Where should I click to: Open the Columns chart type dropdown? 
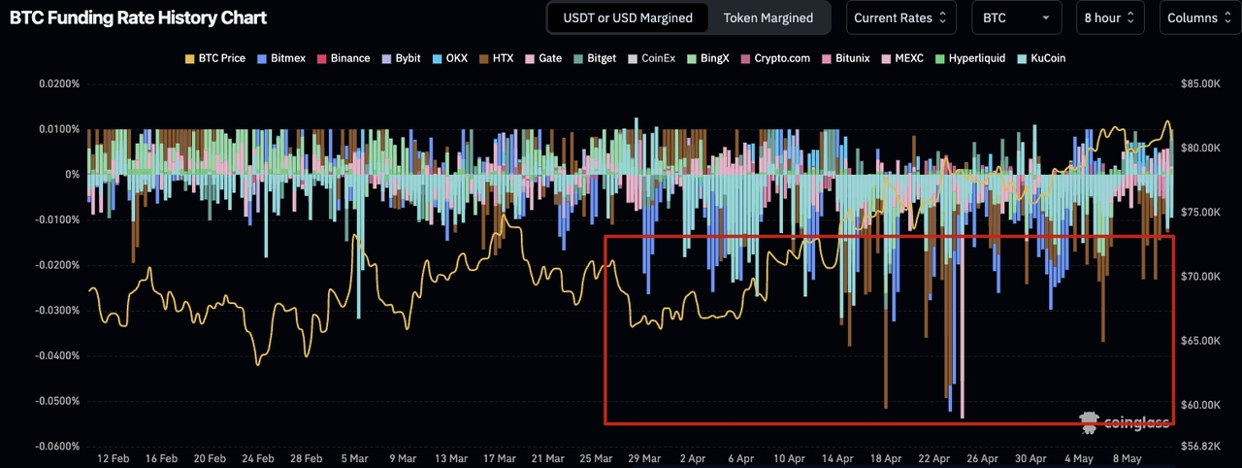click(x=1200, y=17)
